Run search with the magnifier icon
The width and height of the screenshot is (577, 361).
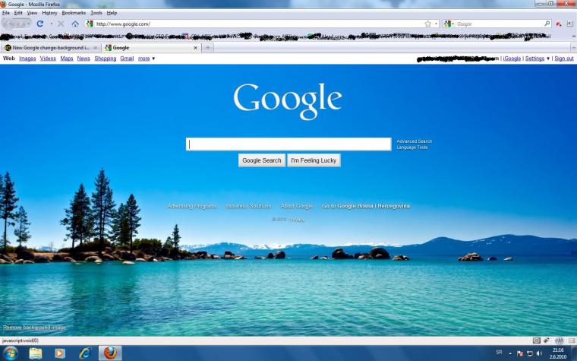point(547,24)
